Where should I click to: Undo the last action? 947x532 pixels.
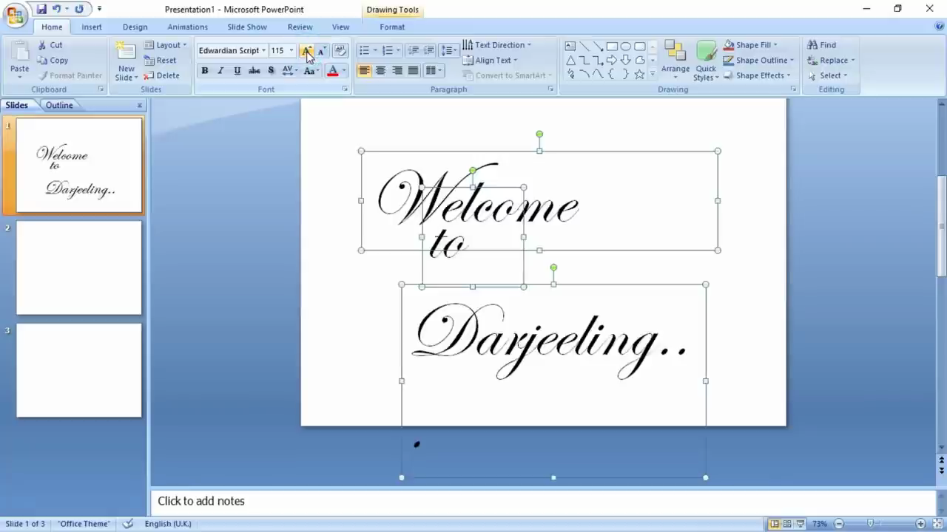[x=57, y=10]
